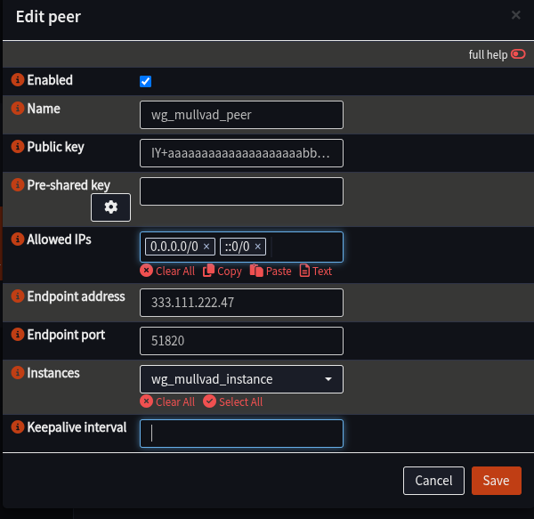The width and height of the screenshot is (534, 519).
Task: Click the ::0/0 tag text
Action: click(x=237, y=247)
